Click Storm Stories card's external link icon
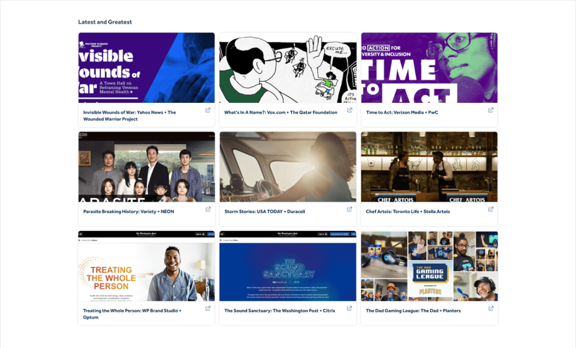The width and height of the screenshot is (576, 348). (349, 209)
